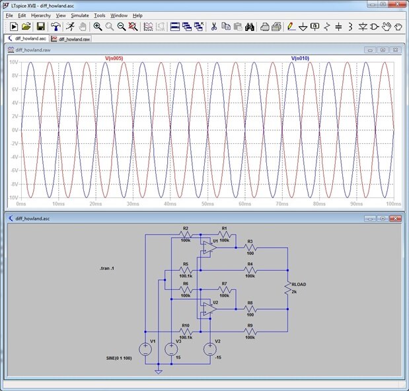The width and height of the screenshot is (409, 391).
Task: Click the Run simulation icon
Action: tap(69, 26)
